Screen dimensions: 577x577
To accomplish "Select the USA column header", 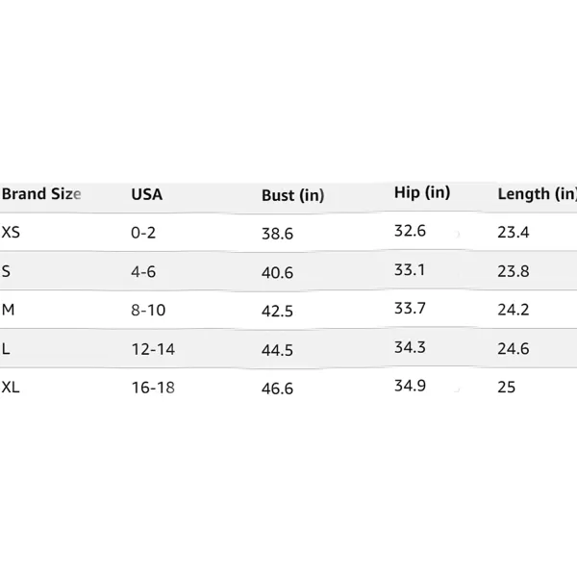I will tap(146, 194).
